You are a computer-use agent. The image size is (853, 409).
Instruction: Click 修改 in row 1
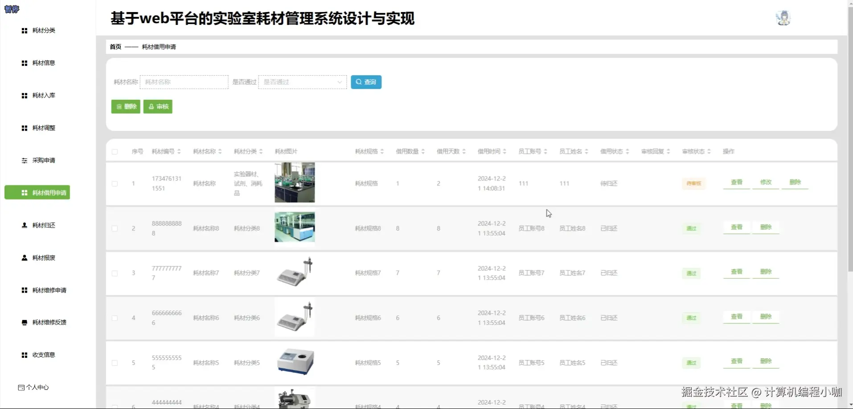pos(766,182)
